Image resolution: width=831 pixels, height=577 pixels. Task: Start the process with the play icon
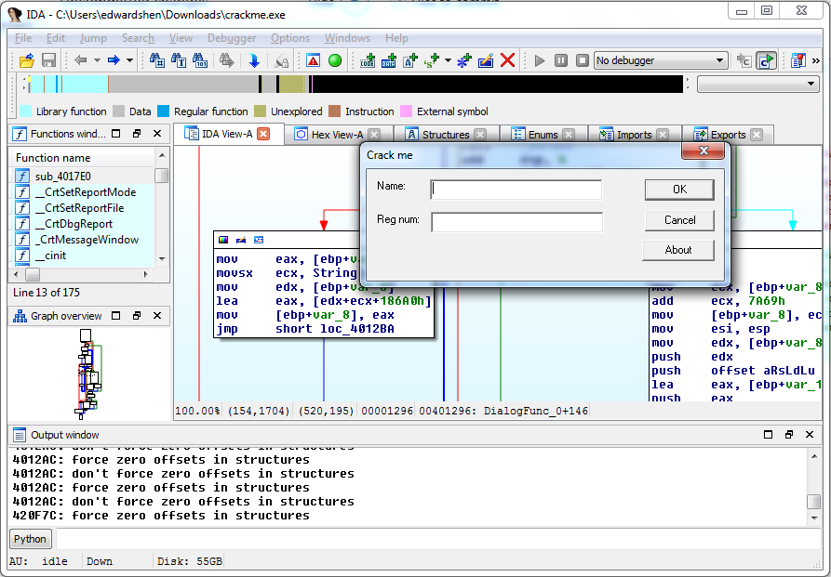540,60
